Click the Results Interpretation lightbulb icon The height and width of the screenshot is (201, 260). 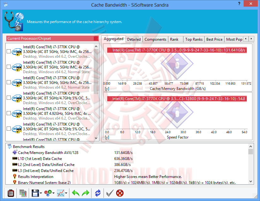(x=15, y=176)
